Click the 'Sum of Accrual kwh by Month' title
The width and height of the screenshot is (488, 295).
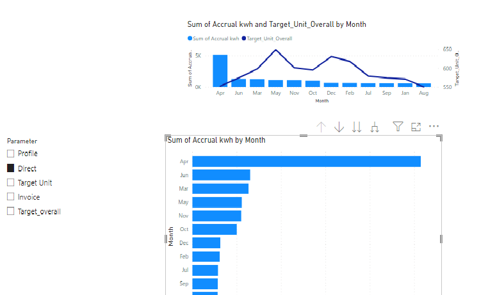point(216,140)
